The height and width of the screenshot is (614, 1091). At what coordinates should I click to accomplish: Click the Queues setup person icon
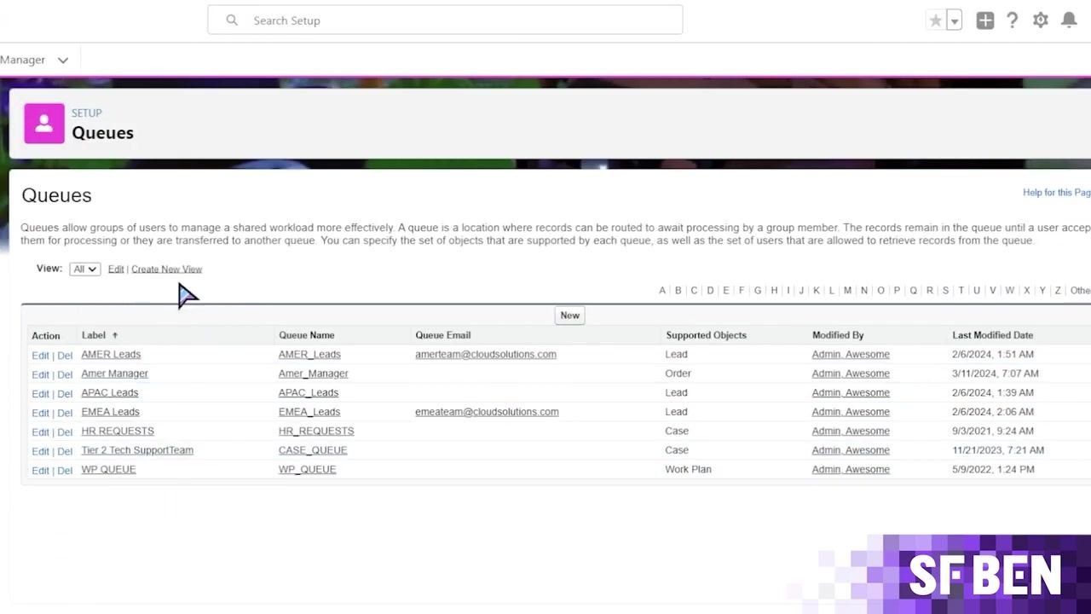(44, 124)
